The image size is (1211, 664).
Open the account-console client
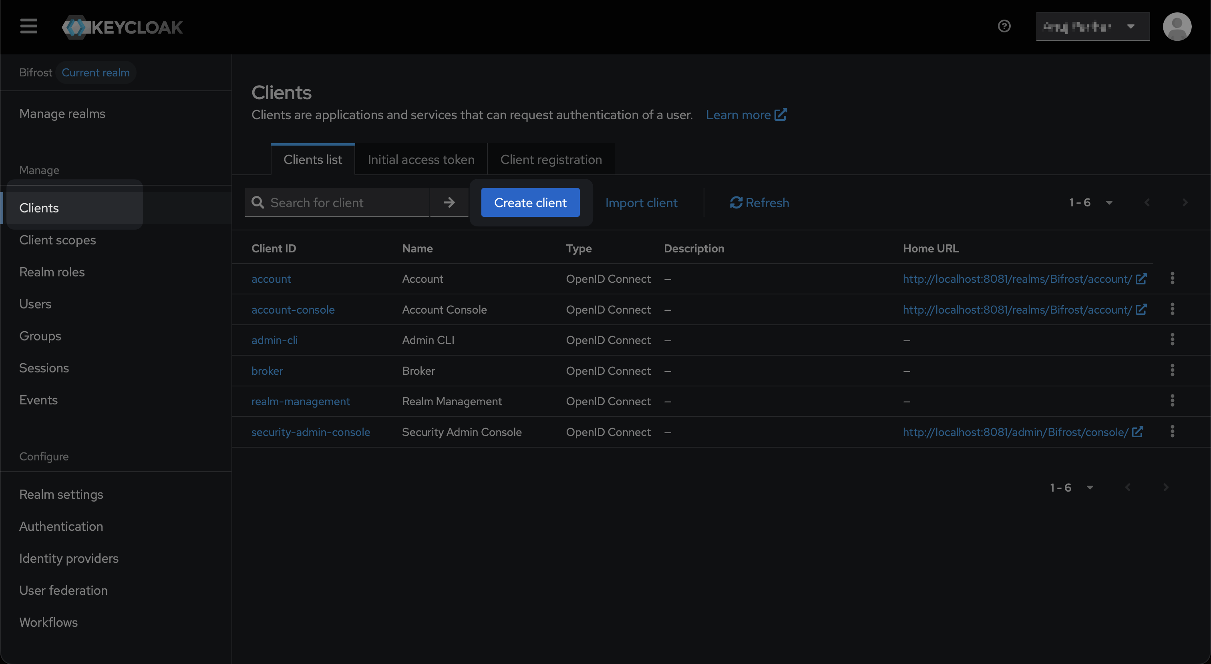click(x=293, y=310)
